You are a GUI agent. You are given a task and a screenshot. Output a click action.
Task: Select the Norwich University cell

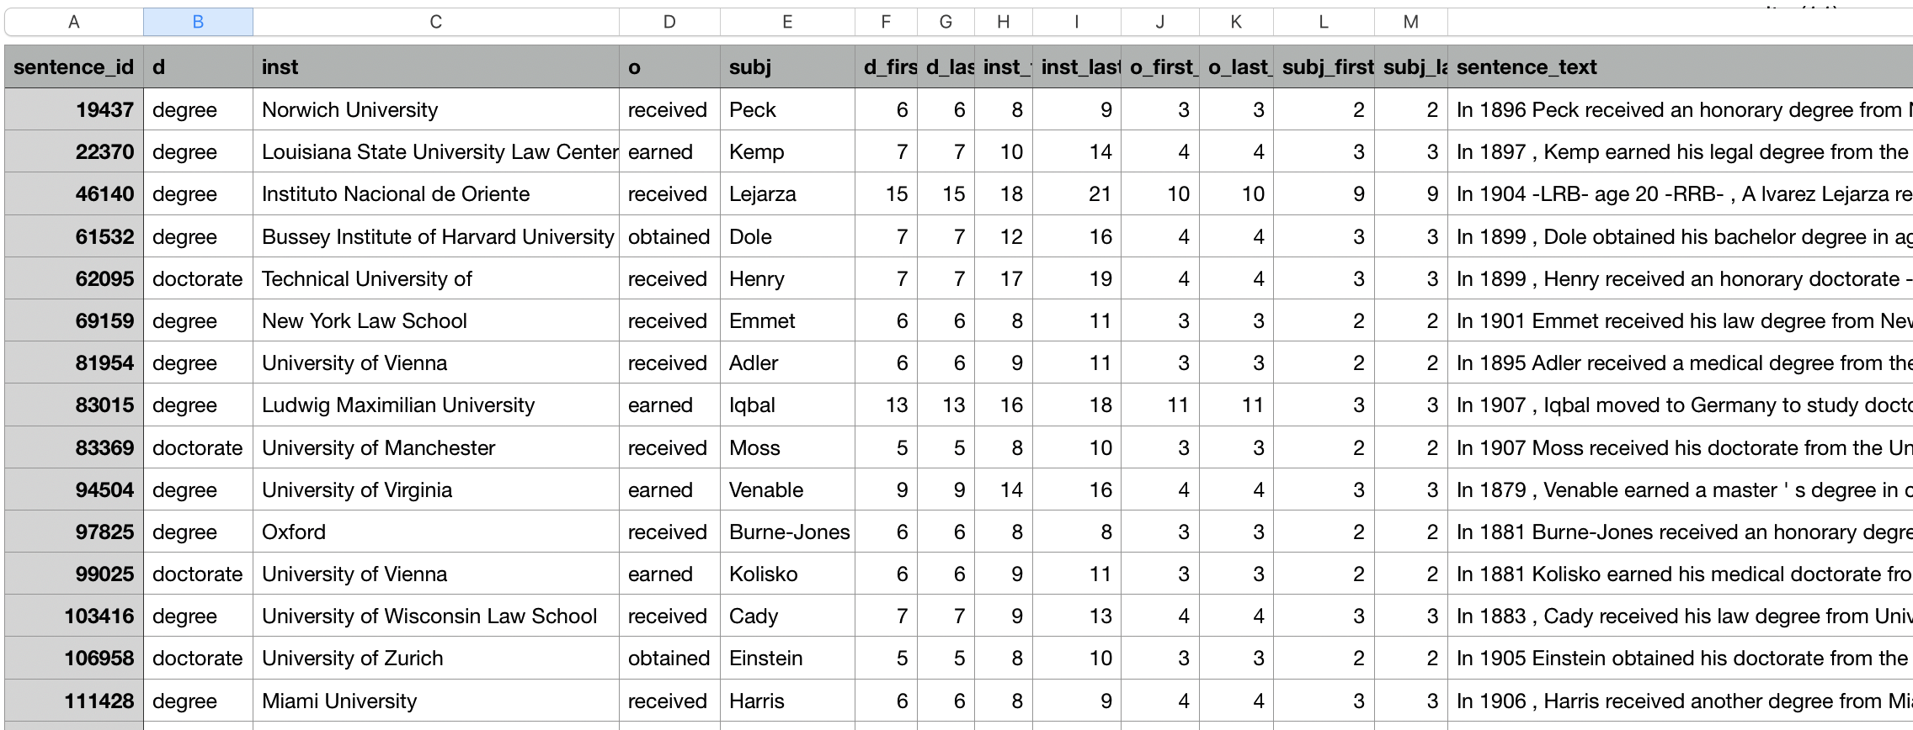coord(435,109)
